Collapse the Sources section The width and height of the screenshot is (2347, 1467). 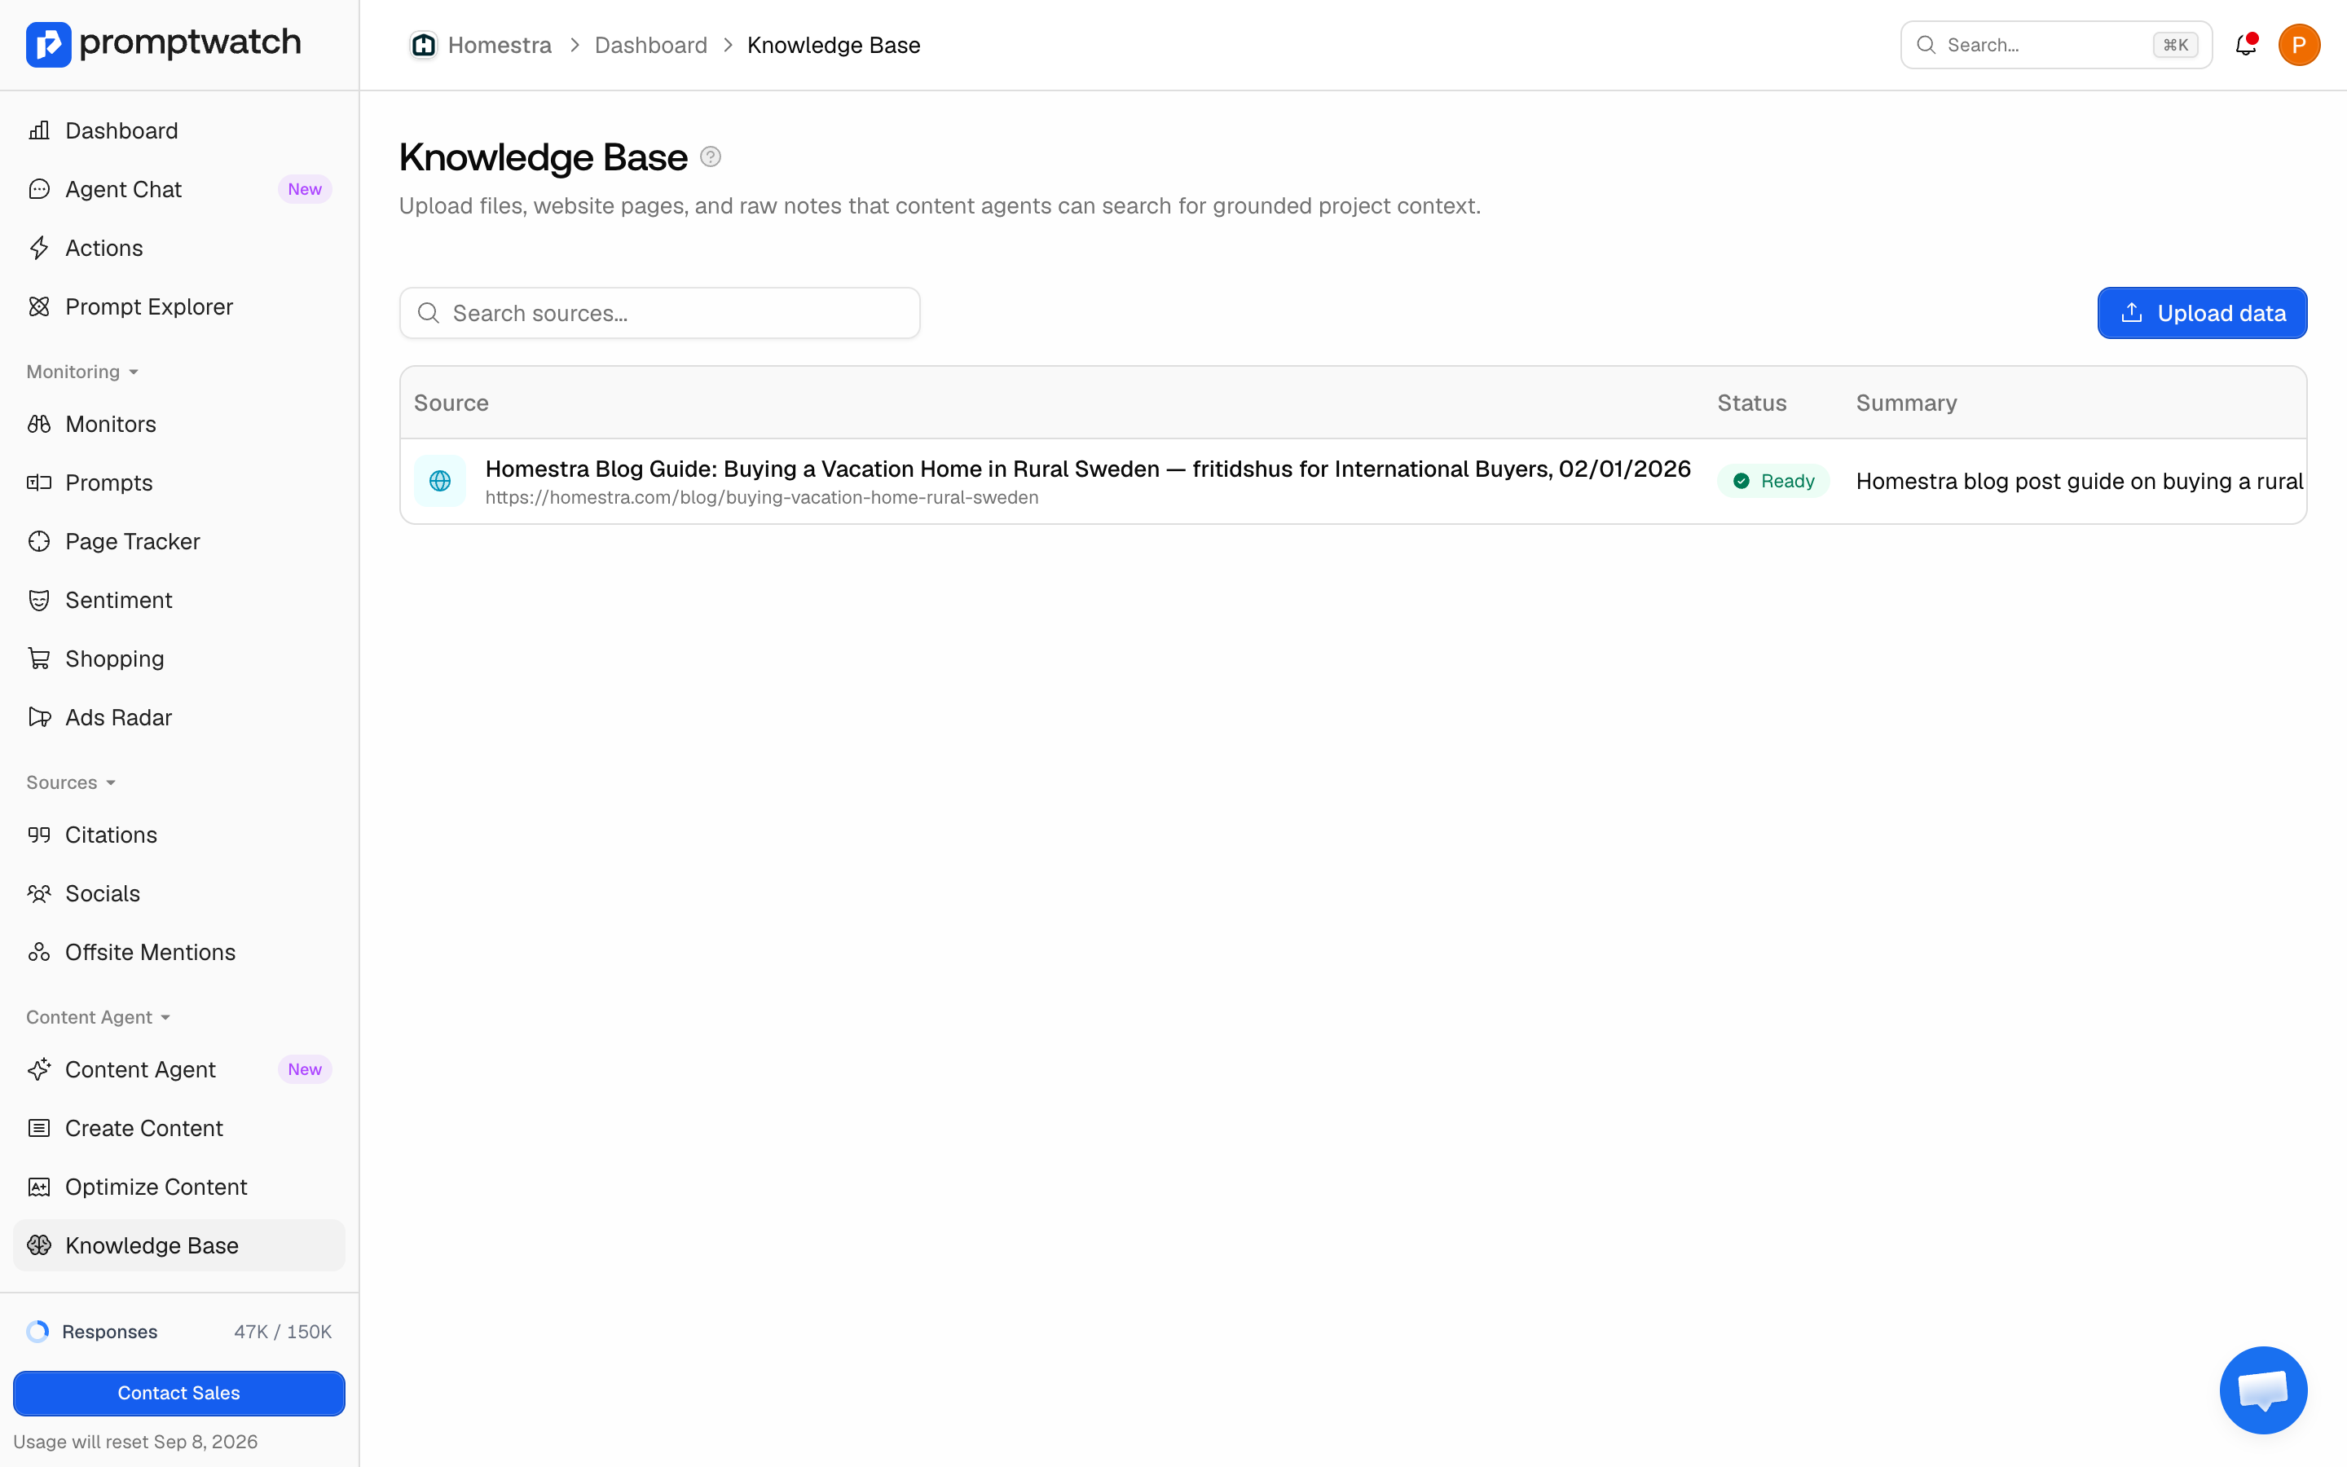[71, 782]
